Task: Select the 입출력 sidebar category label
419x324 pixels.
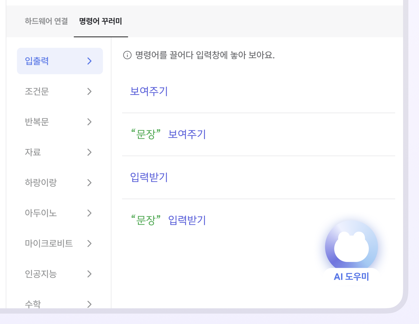Action: pos(37,61)
